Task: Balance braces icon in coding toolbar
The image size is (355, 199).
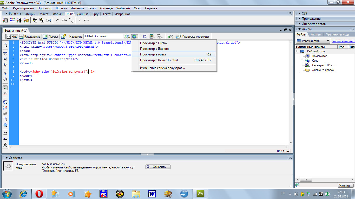Action: 5,79
